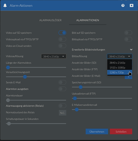Close the Alarm-Aktionen dialog with X icon

coord(132,5)
